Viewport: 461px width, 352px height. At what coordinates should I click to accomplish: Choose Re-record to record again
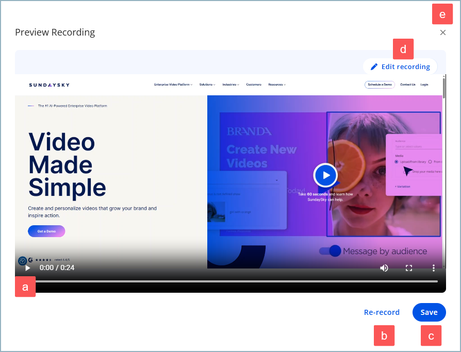click(382, 312)
